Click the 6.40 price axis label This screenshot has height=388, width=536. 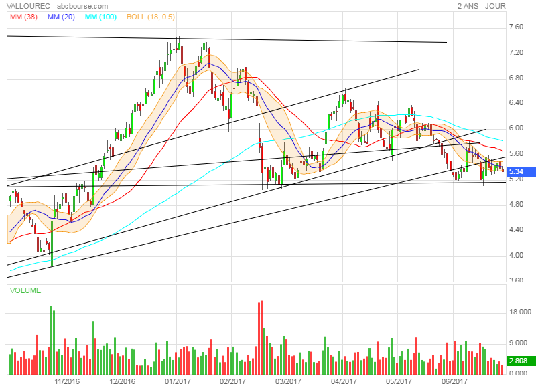516,103
